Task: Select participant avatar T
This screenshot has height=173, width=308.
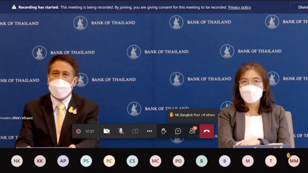Action: pos(271,161)
